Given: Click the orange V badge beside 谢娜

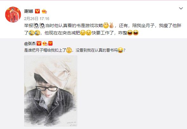Looking at the screenshot, I should (x=37, y=11).
